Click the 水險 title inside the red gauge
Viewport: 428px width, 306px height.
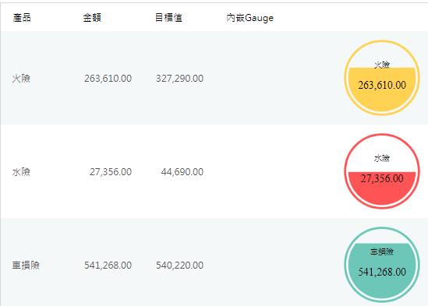coord(382,158)
